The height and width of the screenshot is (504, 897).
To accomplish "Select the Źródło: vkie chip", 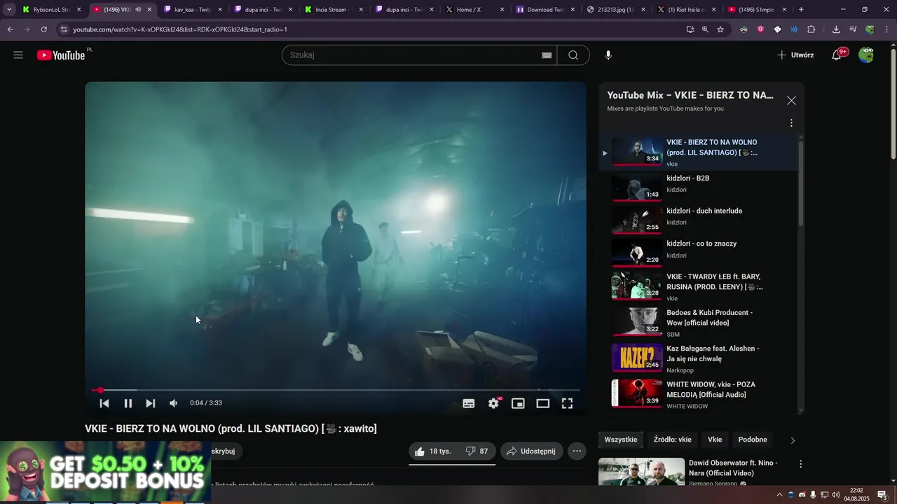I will click(x=672, y=440).
